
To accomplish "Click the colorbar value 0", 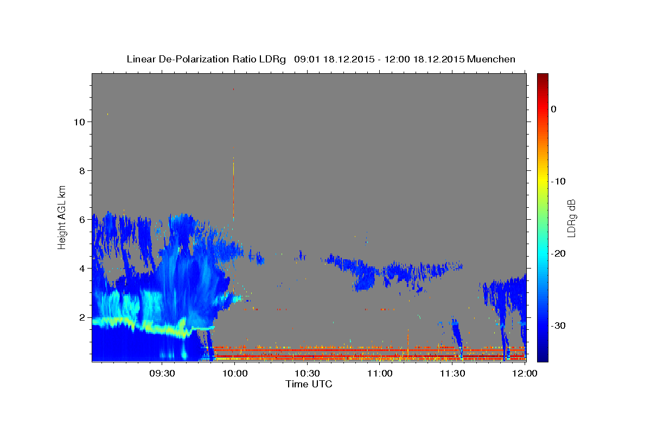I will tap(553, 109).
